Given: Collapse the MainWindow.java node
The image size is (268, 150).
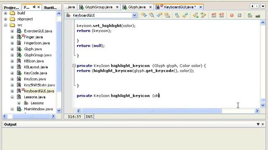Looking at the screenshot, I should click(x=12, y=109).
